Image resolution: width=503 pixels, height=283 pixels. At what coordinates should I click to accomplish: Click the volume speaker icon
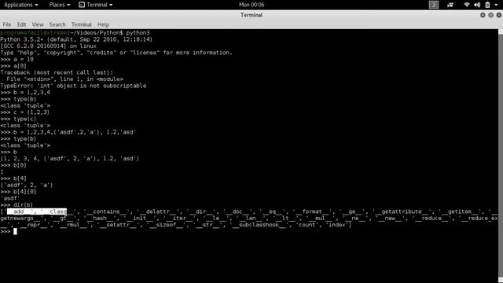(x=477, y=5)
